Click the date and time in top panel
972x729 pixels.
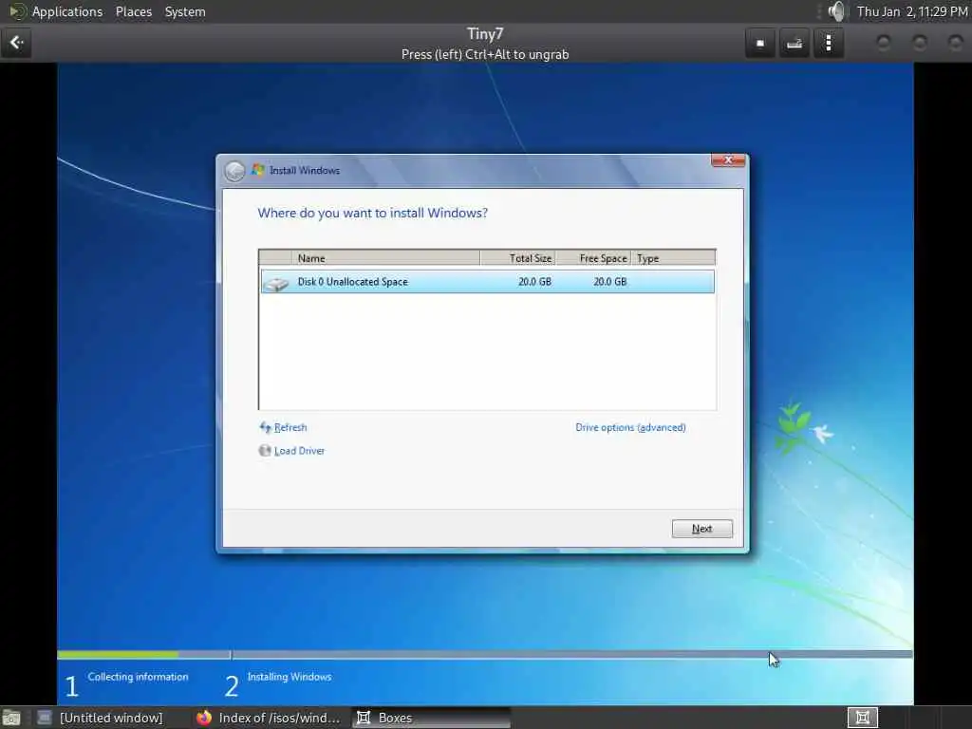pos(912,11)
